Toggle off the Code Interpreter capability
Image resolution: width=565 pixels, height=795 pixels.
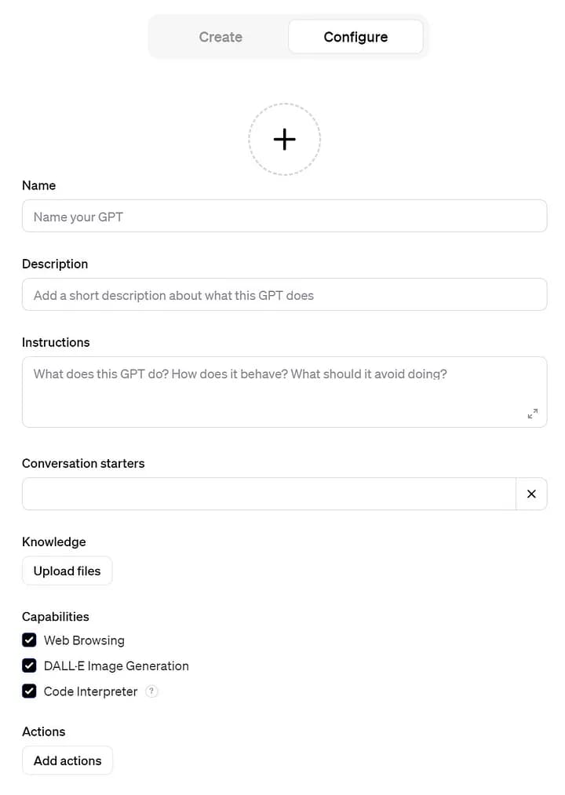pyautogui.click(x=29, y=691)
